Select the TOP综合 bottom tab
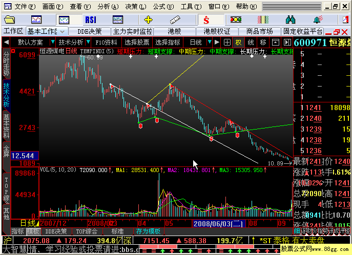The height and width of the screenshot is (255, 352). click(x=87, y=231)
